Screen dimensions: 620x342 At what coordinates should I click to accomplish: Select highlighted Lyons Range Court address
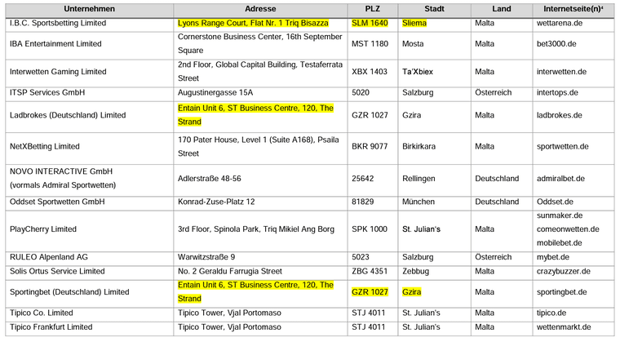253,23
